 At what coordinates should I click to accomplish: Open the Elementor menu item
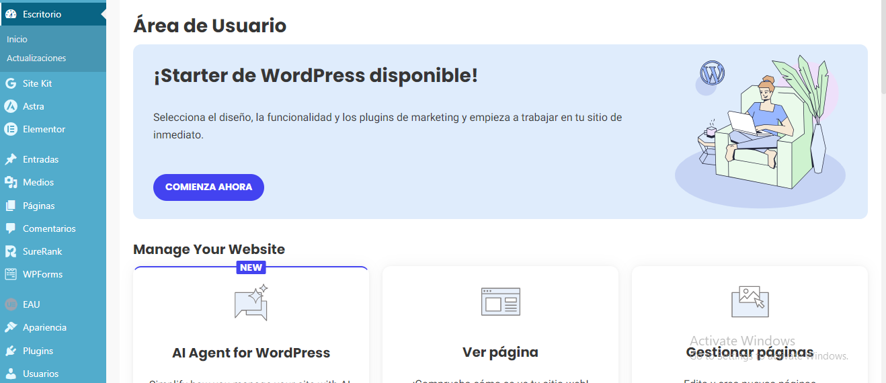click(x=53, y=129)
